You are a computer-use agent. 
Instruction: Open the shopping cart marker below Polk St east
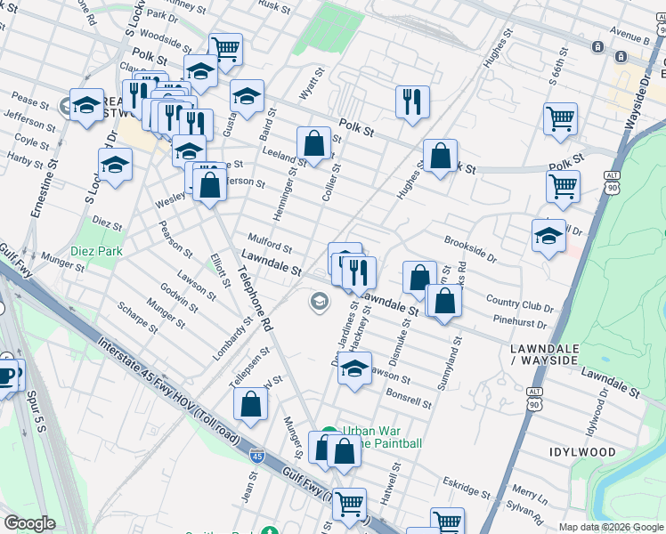coord(564,187)
